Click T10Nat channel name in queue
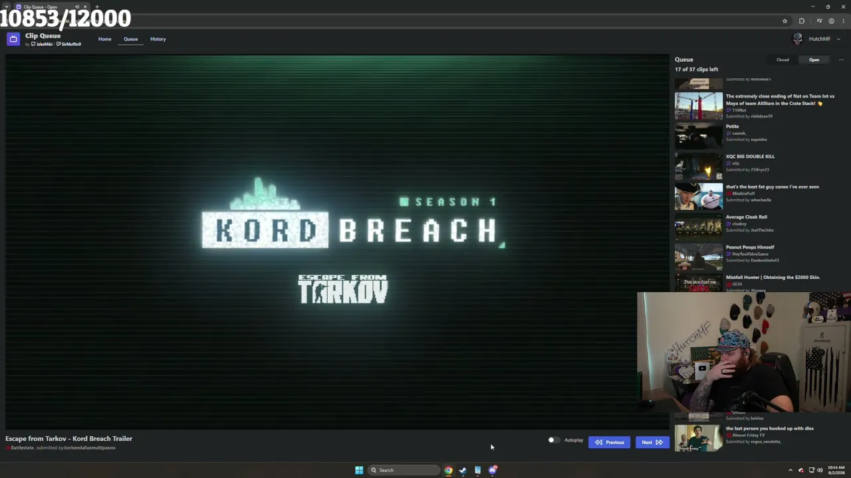851x478 pixels. pos(739,110)
